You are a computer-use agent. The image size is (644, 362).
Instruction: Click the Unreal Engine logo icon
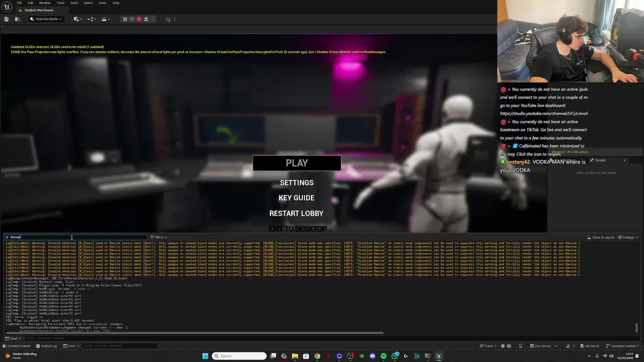6,6
